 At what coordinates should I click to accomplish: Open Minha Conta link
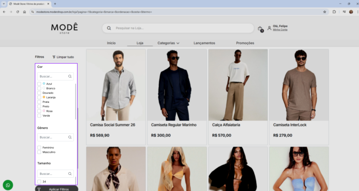280,30
